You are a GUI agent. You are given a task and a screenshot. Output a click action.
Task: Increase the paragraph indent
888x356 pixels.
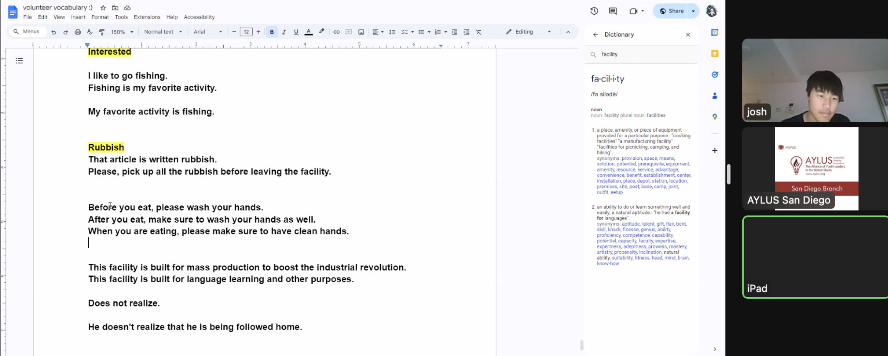[467, 32]
